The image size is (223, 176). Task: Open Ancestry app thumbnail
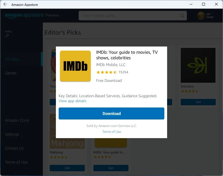pyautogui.click(x=198, y=65)
